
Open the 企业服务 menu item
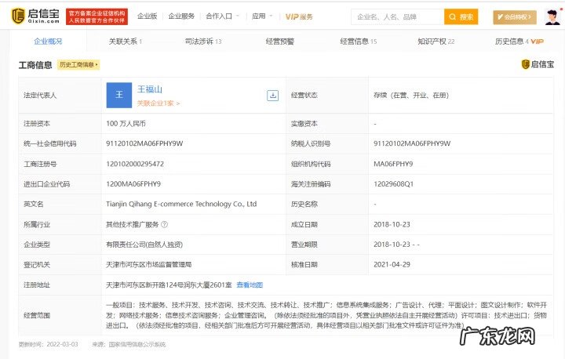pos(181,16)
